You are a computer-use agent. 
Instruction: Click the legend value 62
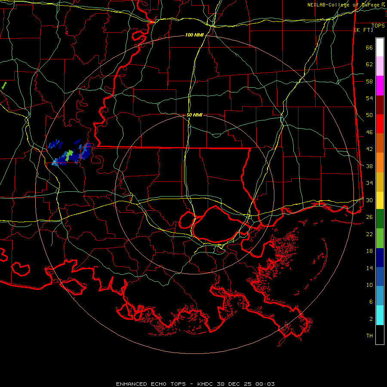369,64
